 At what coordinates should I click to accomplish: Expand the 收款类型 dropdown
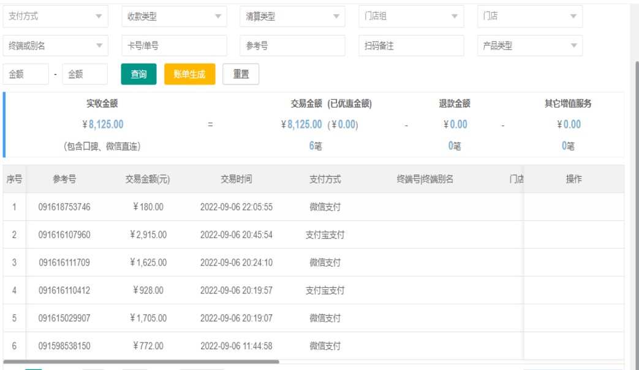pyautogui.click(x=174, y=17)
